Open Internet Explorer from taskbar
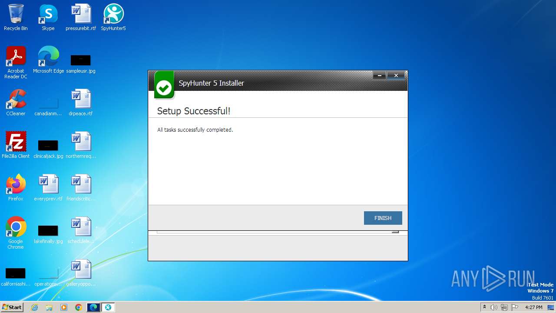The height and width of the screenshot is (313, 556). pyautogui.click(x=35, y=307)
